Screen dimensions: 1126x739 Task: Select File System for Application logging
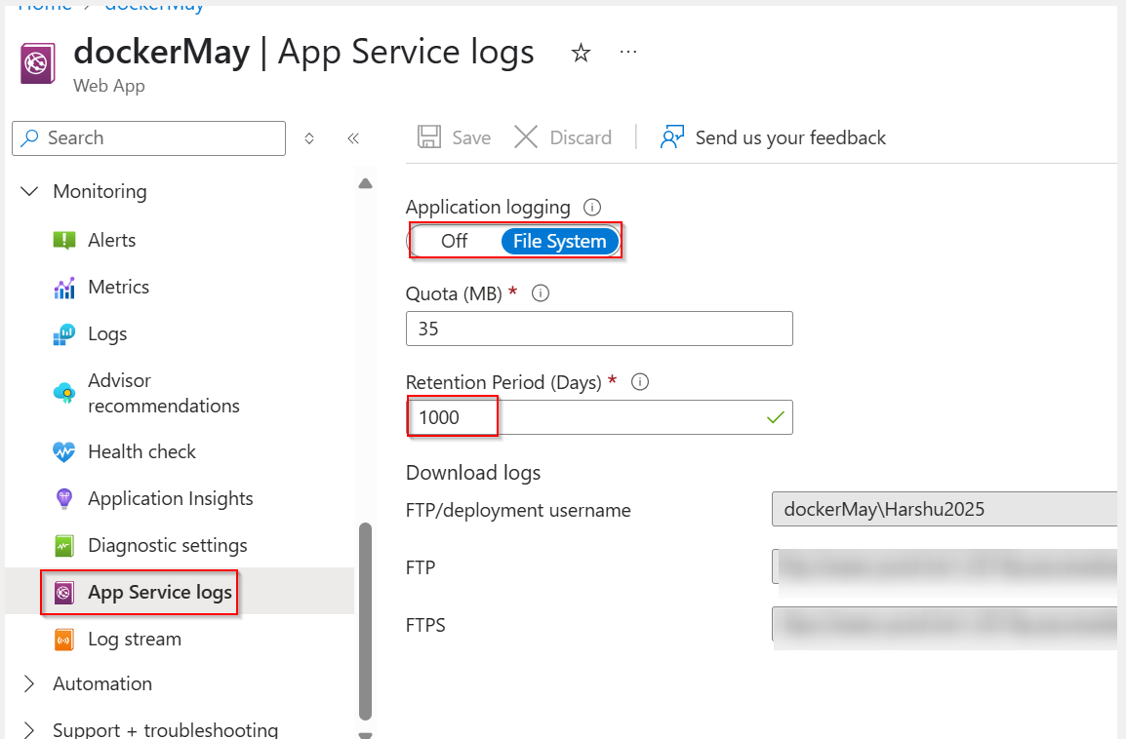pos(559,241)
